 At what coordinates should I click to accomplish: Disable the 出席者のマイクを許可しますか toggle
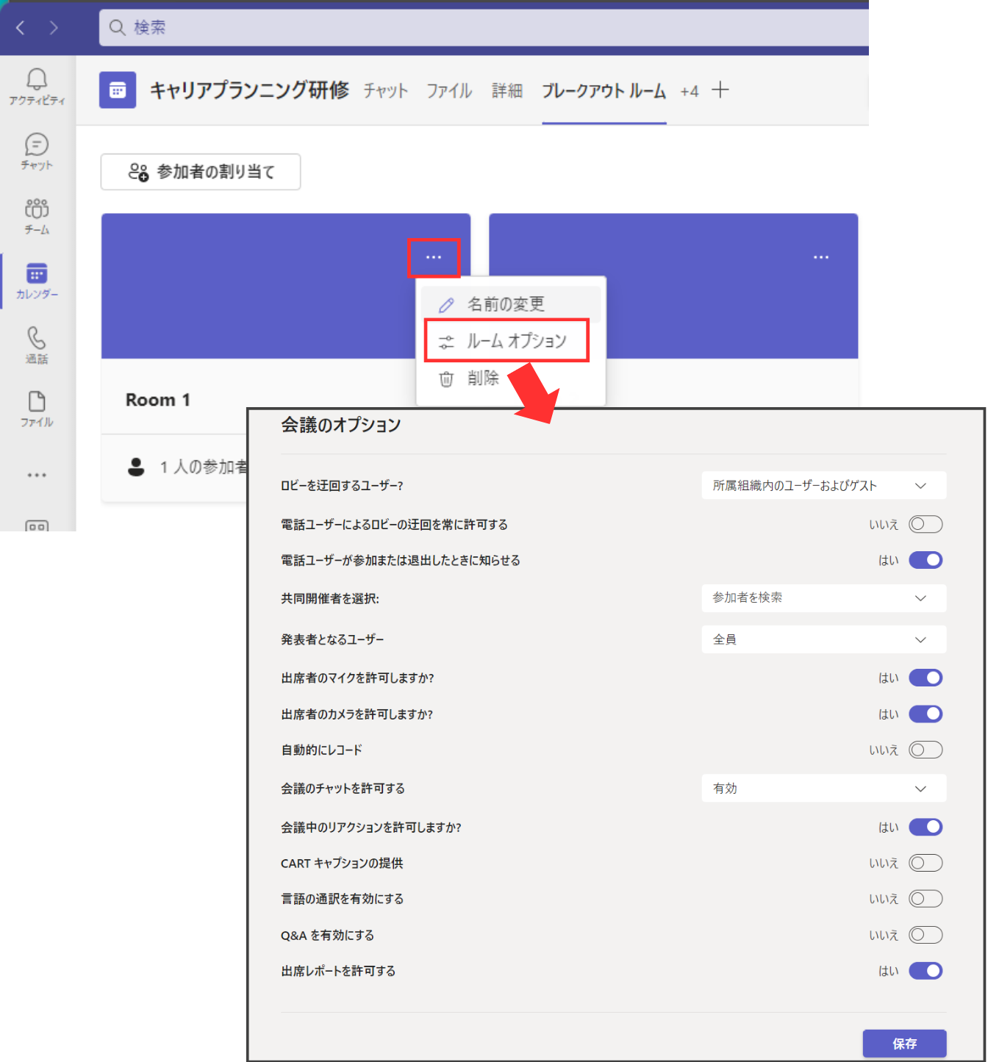pyautogui.click(x=926, y=678)
